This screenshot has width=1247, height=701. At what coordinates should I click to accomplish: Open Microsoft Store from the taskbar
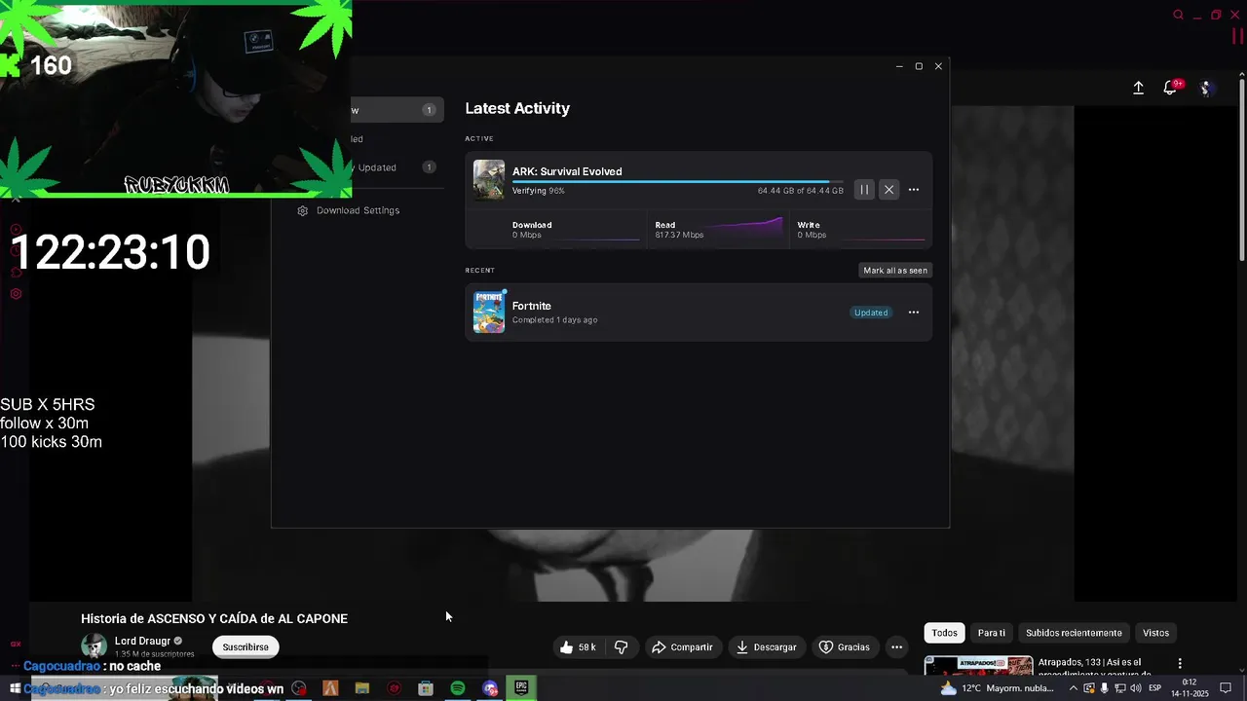[426, 688]
